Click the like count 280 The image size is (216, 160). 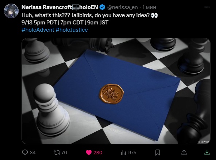(98, 153)
